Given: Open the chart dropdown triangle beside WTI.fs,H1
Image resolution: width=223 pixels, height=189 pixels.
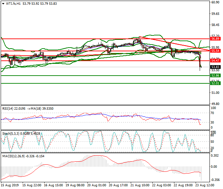Looking at the screenshot, I should click(x=3, y=4).
